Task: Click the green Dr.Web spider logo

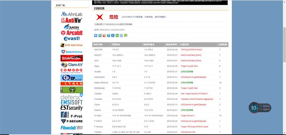Action: pos(72,90)
